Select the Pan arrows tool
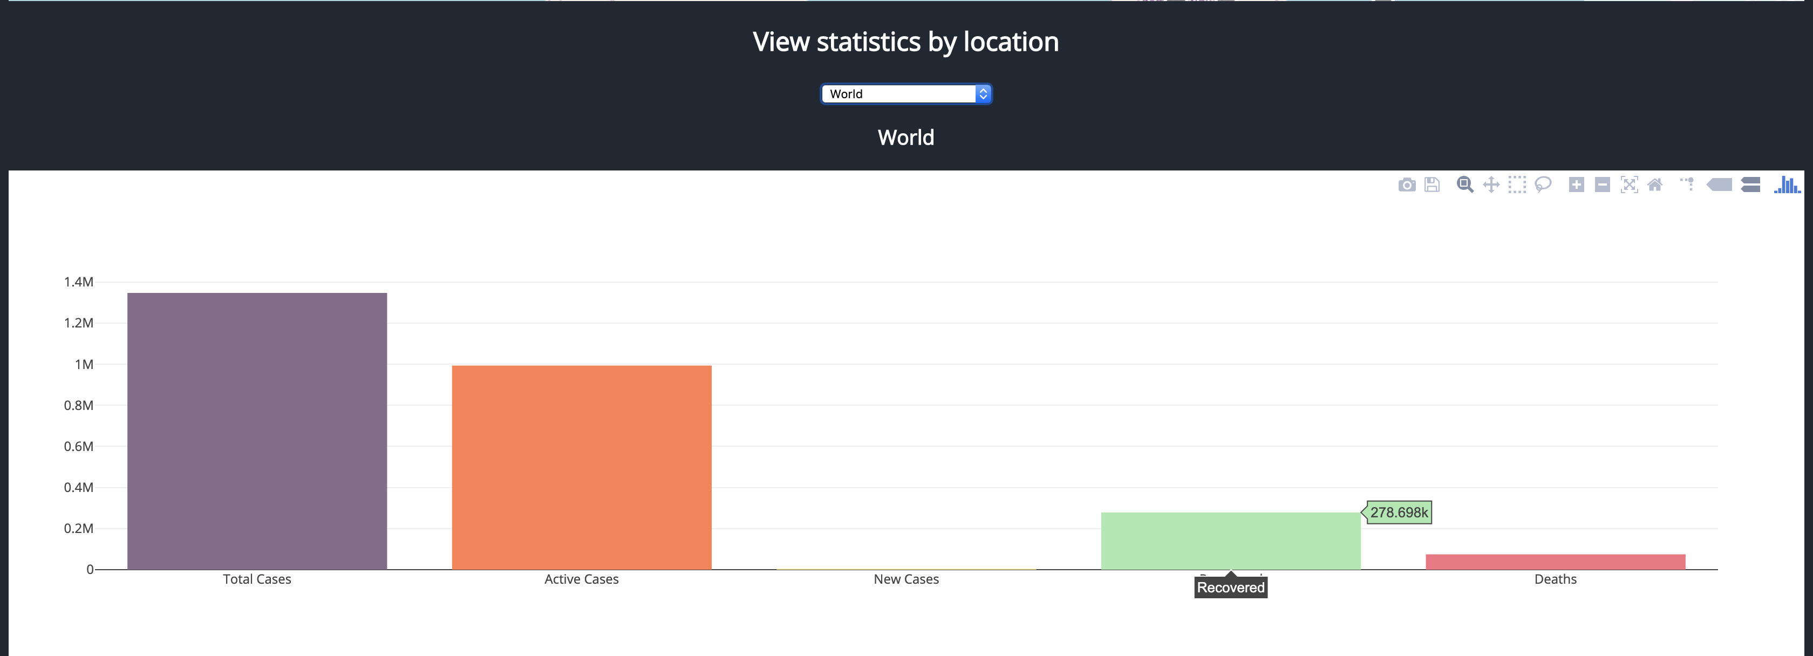 coord(1491,185)
